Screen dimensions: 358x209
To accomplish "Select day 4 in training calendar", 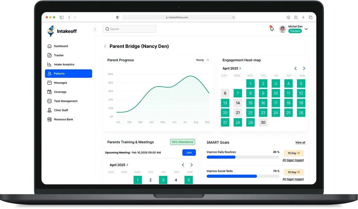I will [x=176, y=180].
